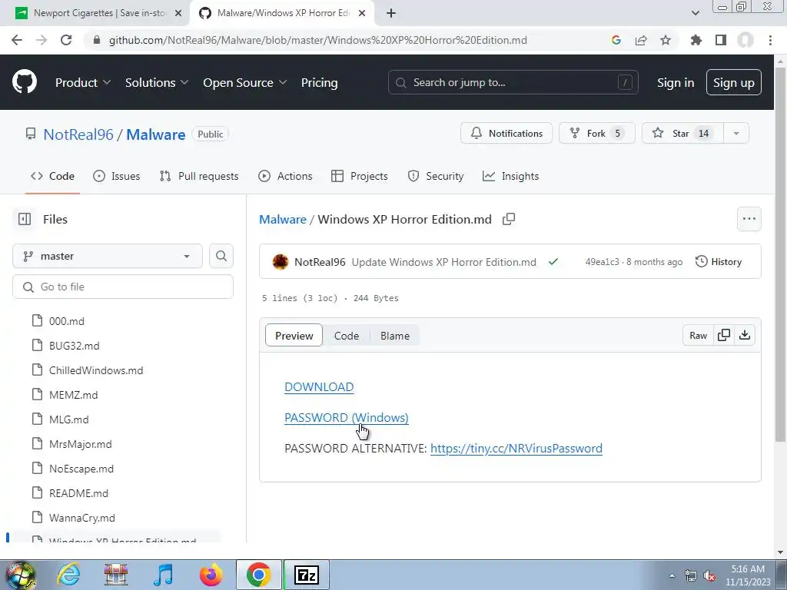Open Windows Start menu orb

point(21,575)
